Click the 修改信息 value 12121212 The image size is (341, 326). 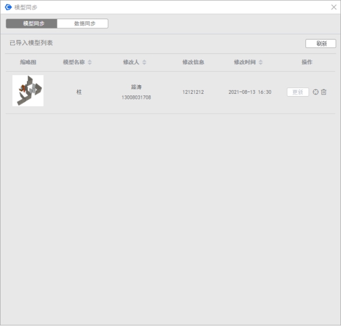click(x=193, y=92)
